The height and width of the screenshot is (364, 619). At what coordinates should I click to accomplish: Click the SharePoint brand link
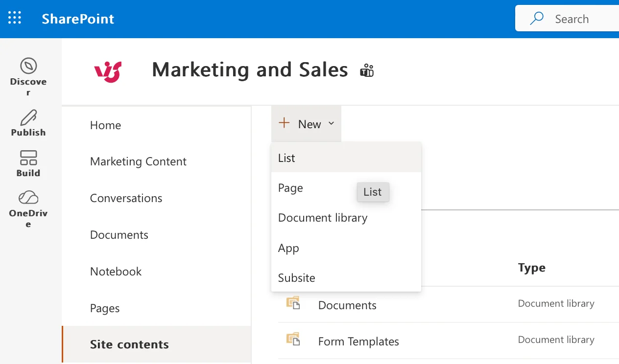(x=78, y=19)
